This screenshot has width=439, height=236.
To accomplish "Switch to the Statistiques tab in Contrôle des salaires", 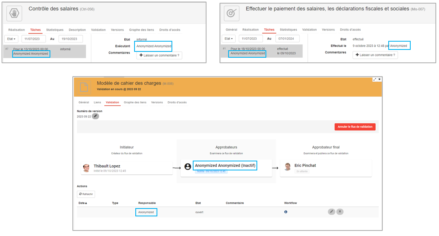I will 55,30.
